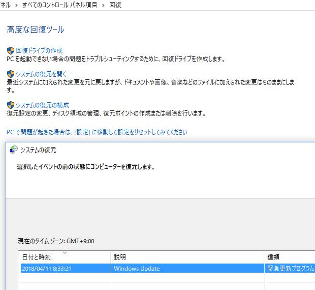Expand the chevron before すべてのコントロール パネル項目

pos(16,5)
